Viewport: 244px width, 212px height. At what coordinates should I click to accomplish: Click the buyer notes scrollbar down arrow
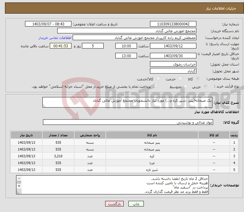tap(19, 186)
